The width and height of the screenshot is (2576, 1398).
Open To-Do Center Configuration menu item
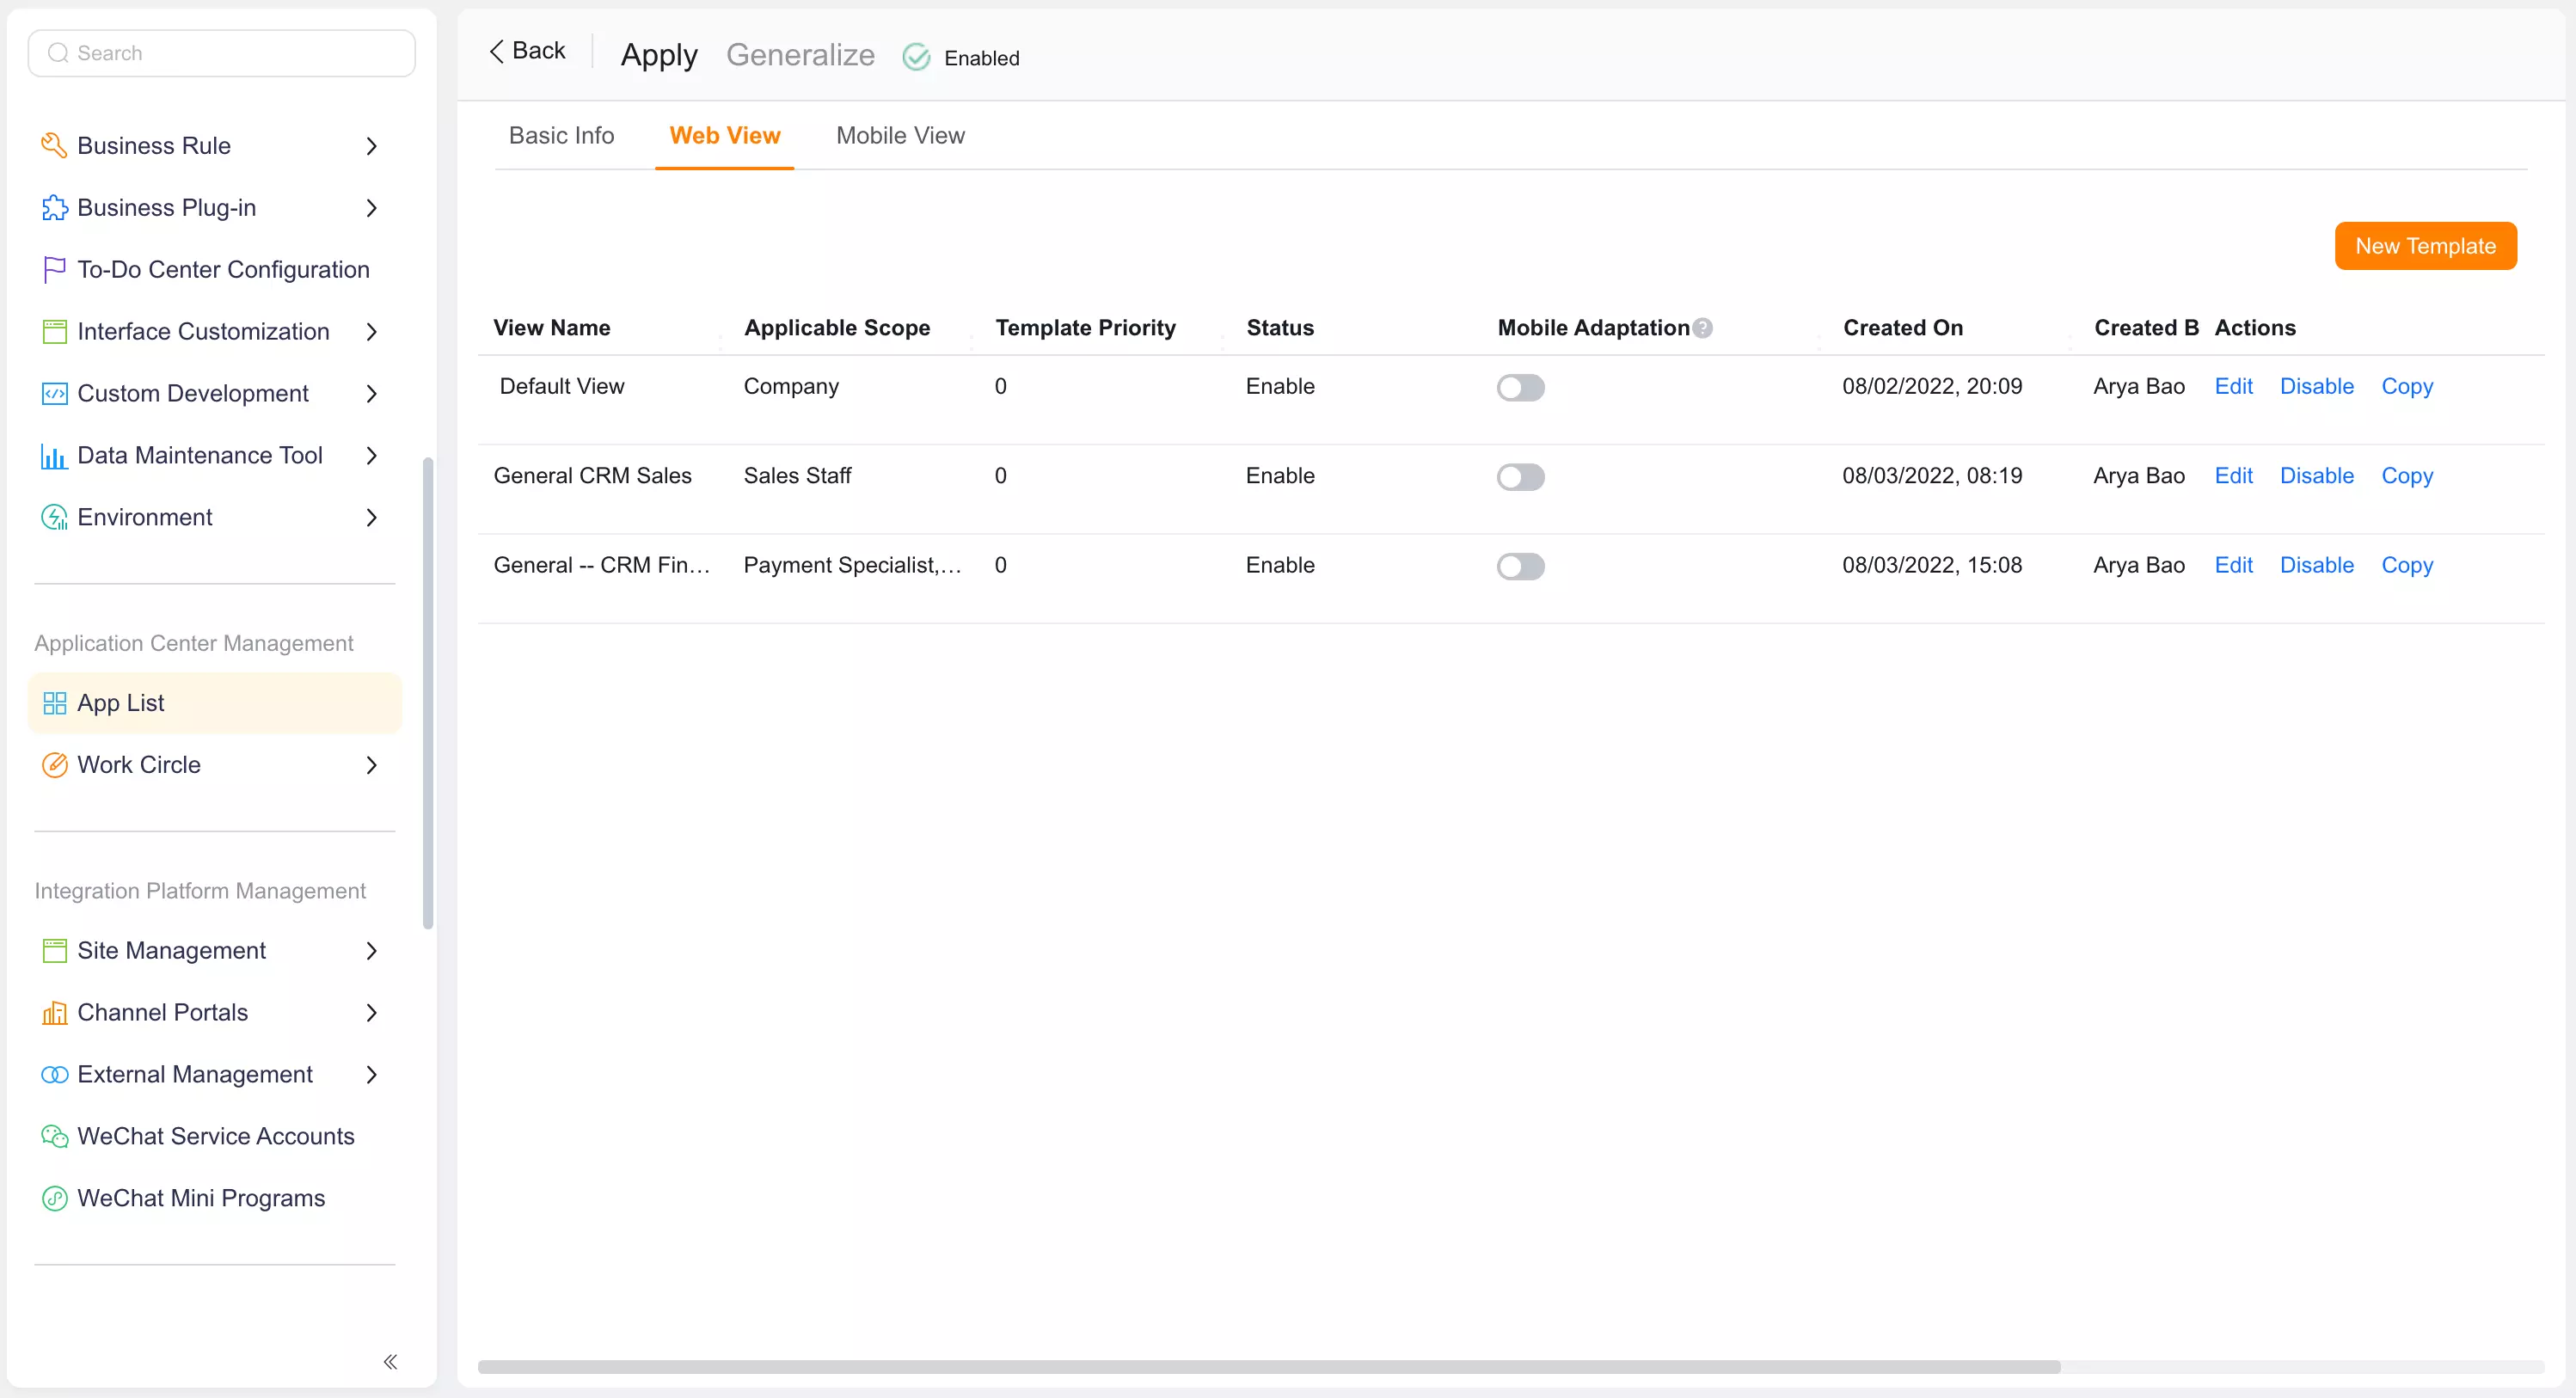215,270
